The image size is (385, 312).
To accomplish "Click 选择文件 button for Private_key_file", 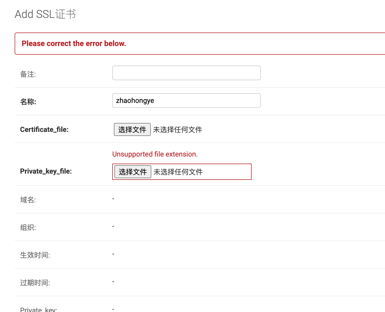I will (133, 172).
